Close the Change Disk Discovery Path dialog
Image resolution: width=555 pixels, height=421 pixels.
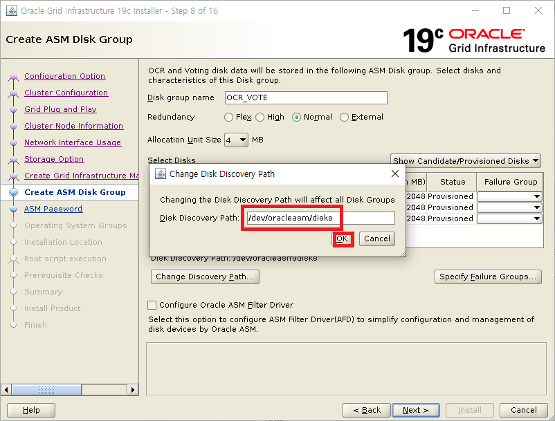395,174
